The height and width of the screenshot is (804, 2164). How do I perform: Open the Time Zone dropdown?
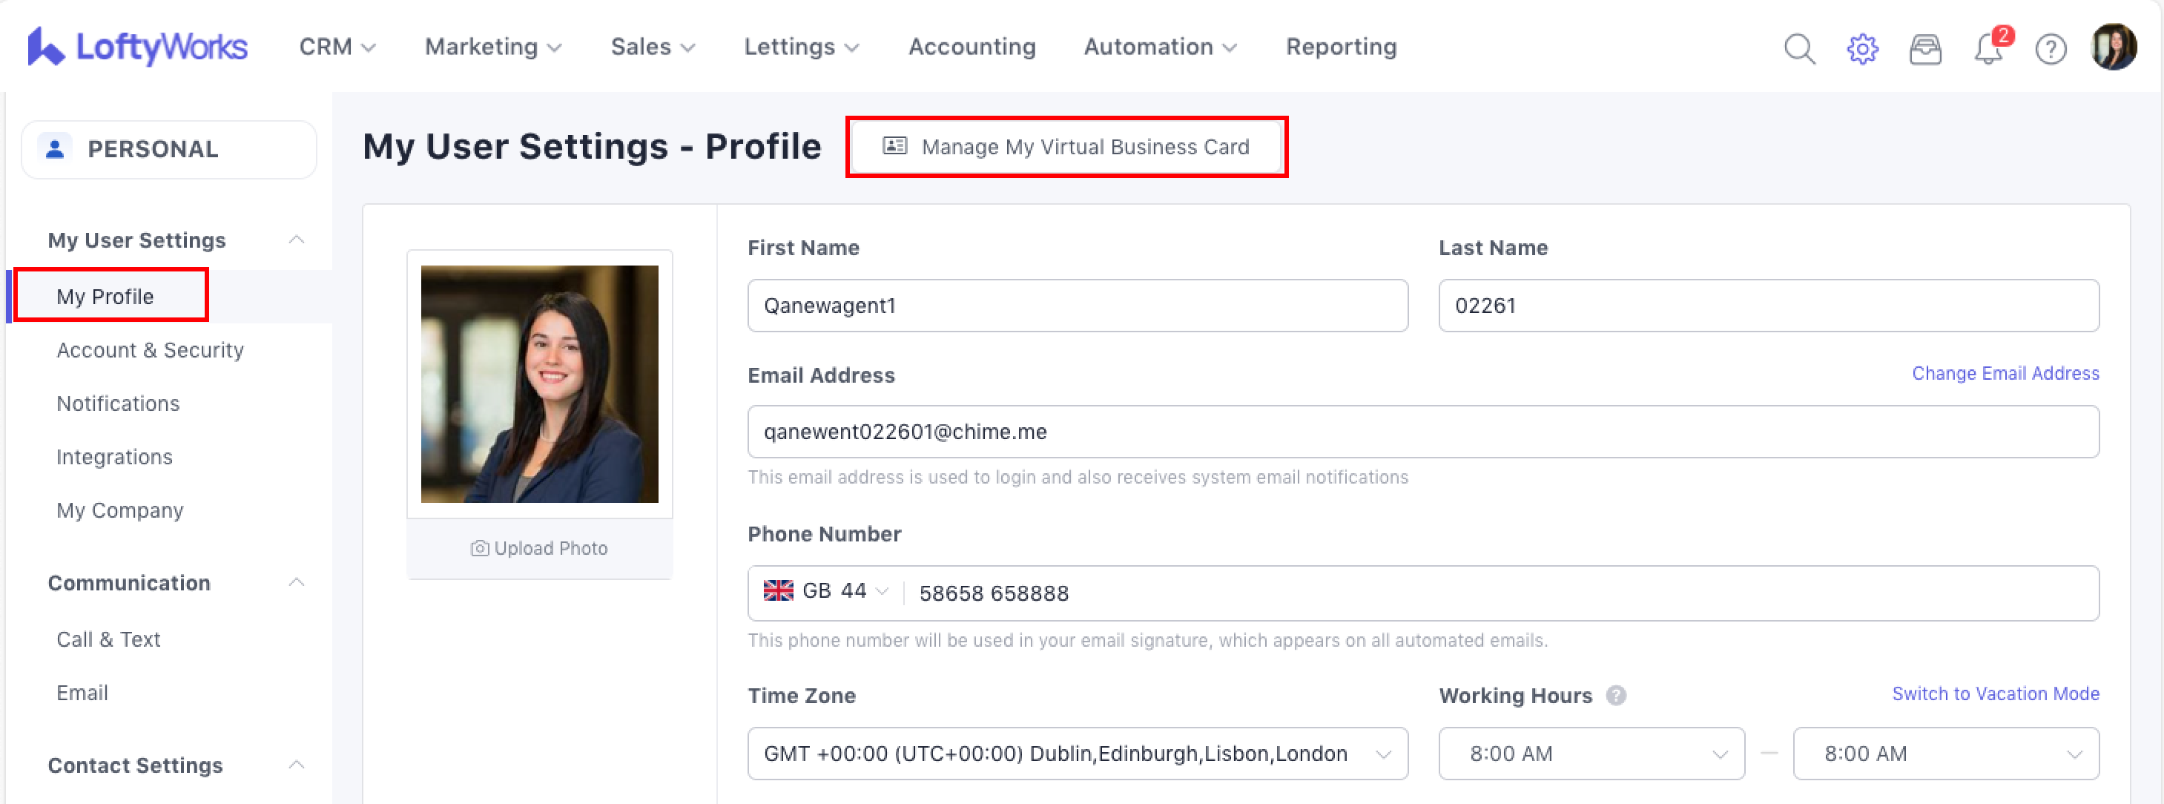pyautogui.click(x=1077, y=753)
